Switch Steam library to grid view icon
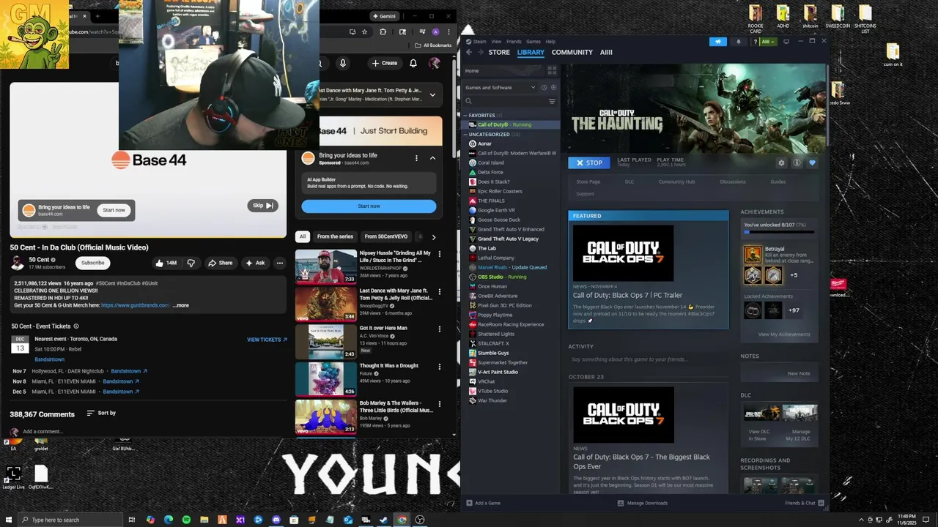The width and height of the screenshot is (938, 527). click(x=552, y=70)
